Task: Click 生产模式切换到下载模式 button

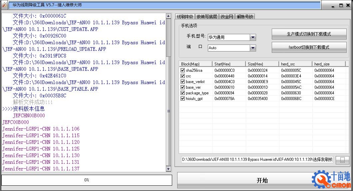Action: pyautogui.click(x=309, y=34)
